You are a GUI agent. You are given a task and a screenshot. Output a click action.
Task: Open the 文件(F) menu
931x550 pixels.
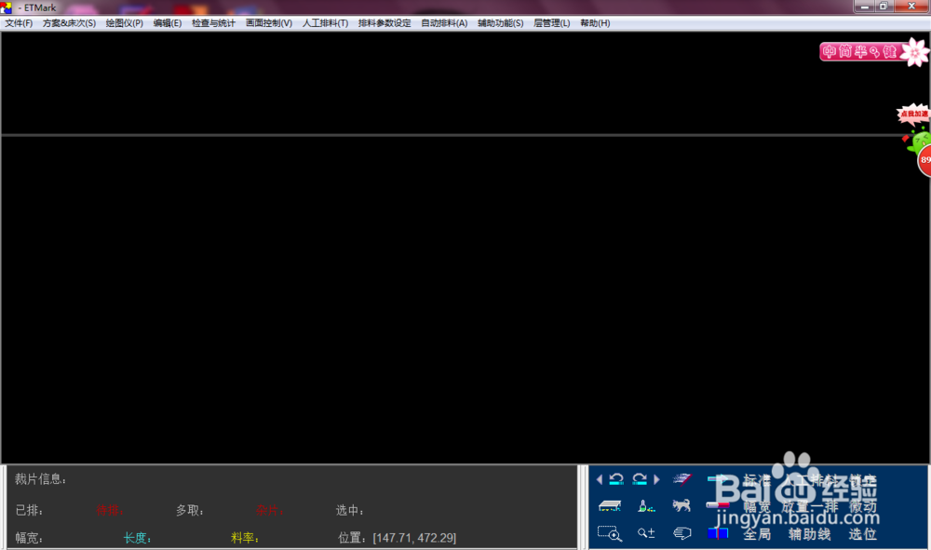click(x=19, y=23)
